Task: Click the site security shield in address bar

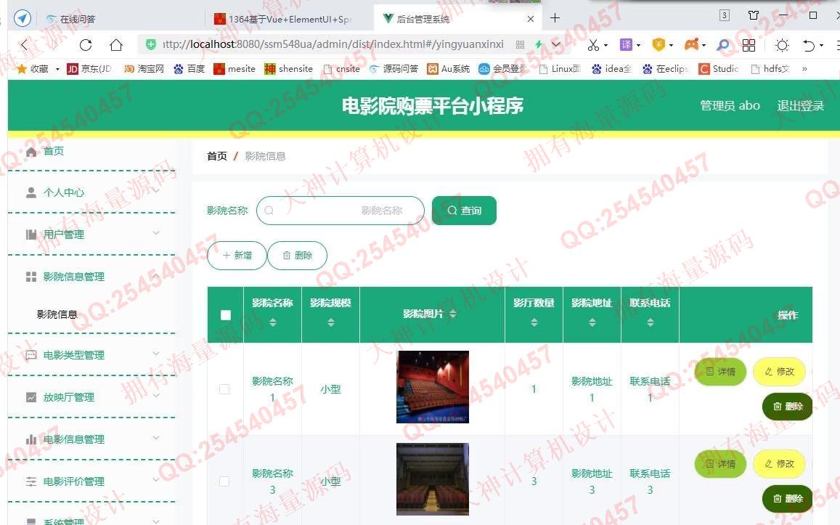Action: 151,44
